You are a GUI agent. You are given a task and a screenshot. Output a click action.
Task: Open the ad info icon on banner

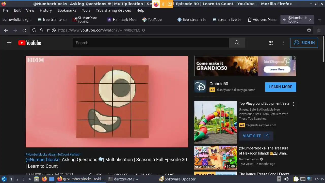pyautogui.click(x=294, y=58)
